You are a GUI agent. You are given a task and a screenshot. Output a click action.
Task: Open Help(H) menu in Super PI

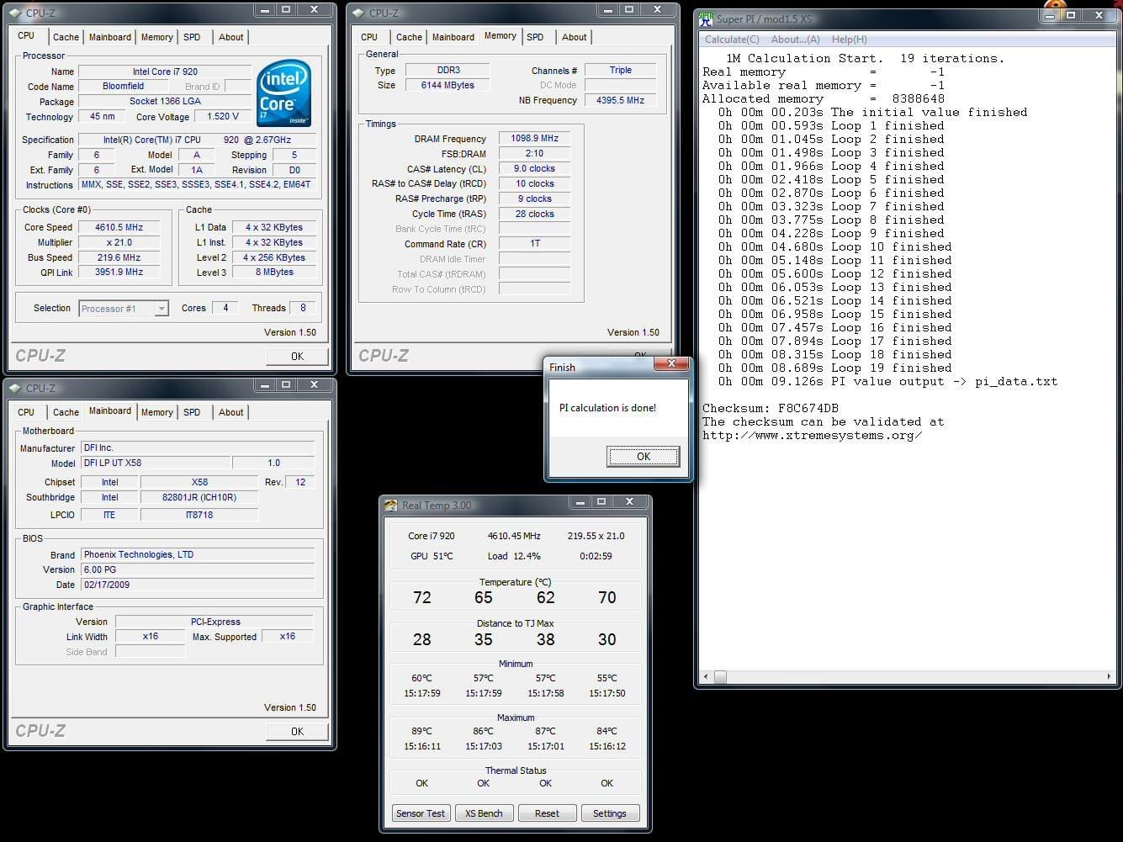coord(849,40)
